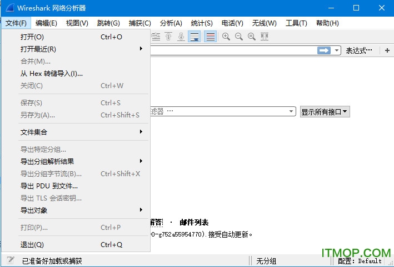
Task: Toggle packet colorize rules icon
Action: point(210,37)
